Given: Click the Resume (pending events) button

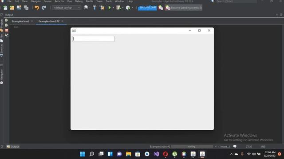Looking at the screenshot, I should (x=183, y=8).
